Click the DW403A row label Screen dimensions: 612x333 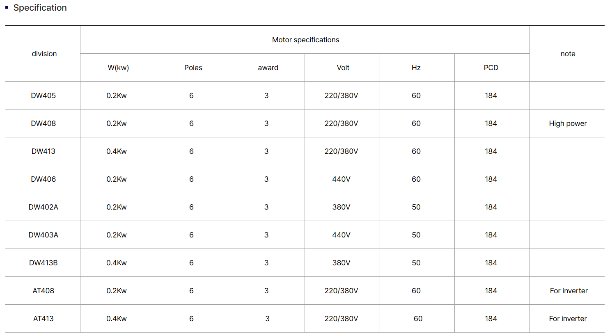44,235
